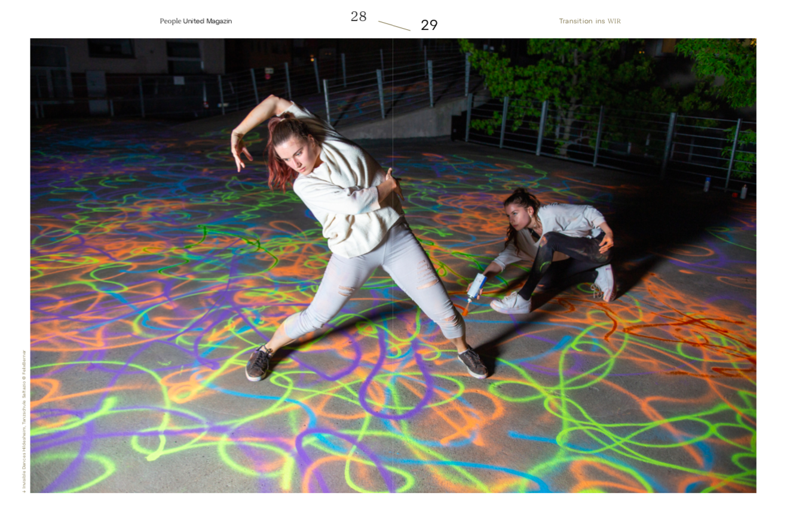Click the "Transition ins WIR" section title
Viewport: 787px width, 524px height.
590,21
